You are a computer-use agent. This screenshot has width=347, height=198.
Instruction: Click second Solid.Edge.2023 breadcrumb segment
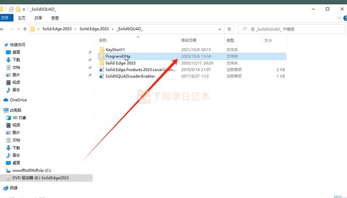tap(94, 29)
